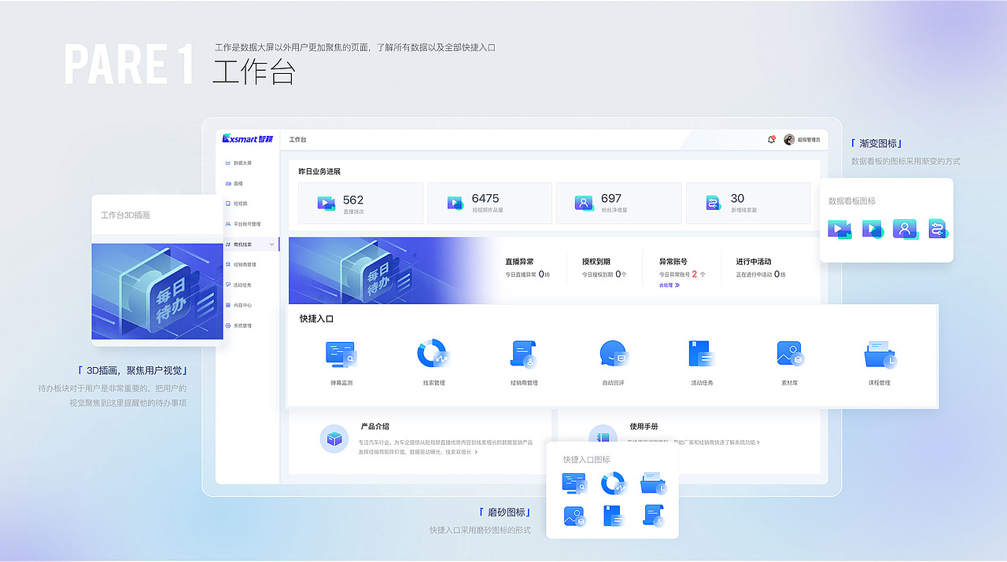The image size is (1007, 562).
Task: Click the 昨日业务进展 section heading
Action: click(x=319, y=171)
